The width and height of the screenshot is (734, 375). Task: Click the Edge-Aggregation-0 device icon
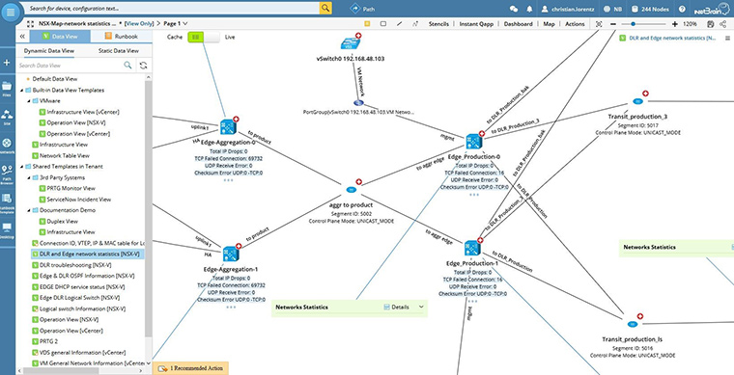coord(229,127)
